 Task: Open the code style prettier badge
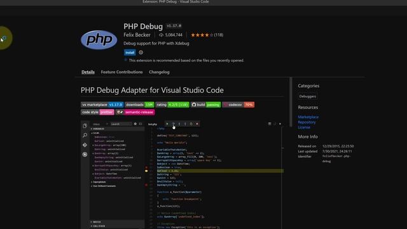click(x=97, y=112)
